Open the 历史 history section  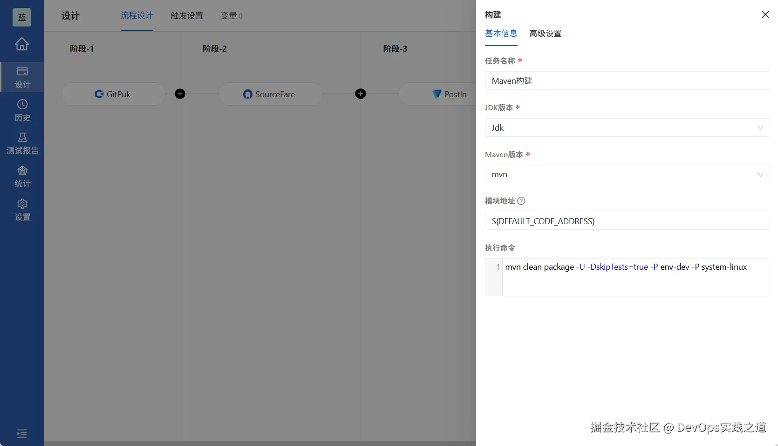[22, 110]
